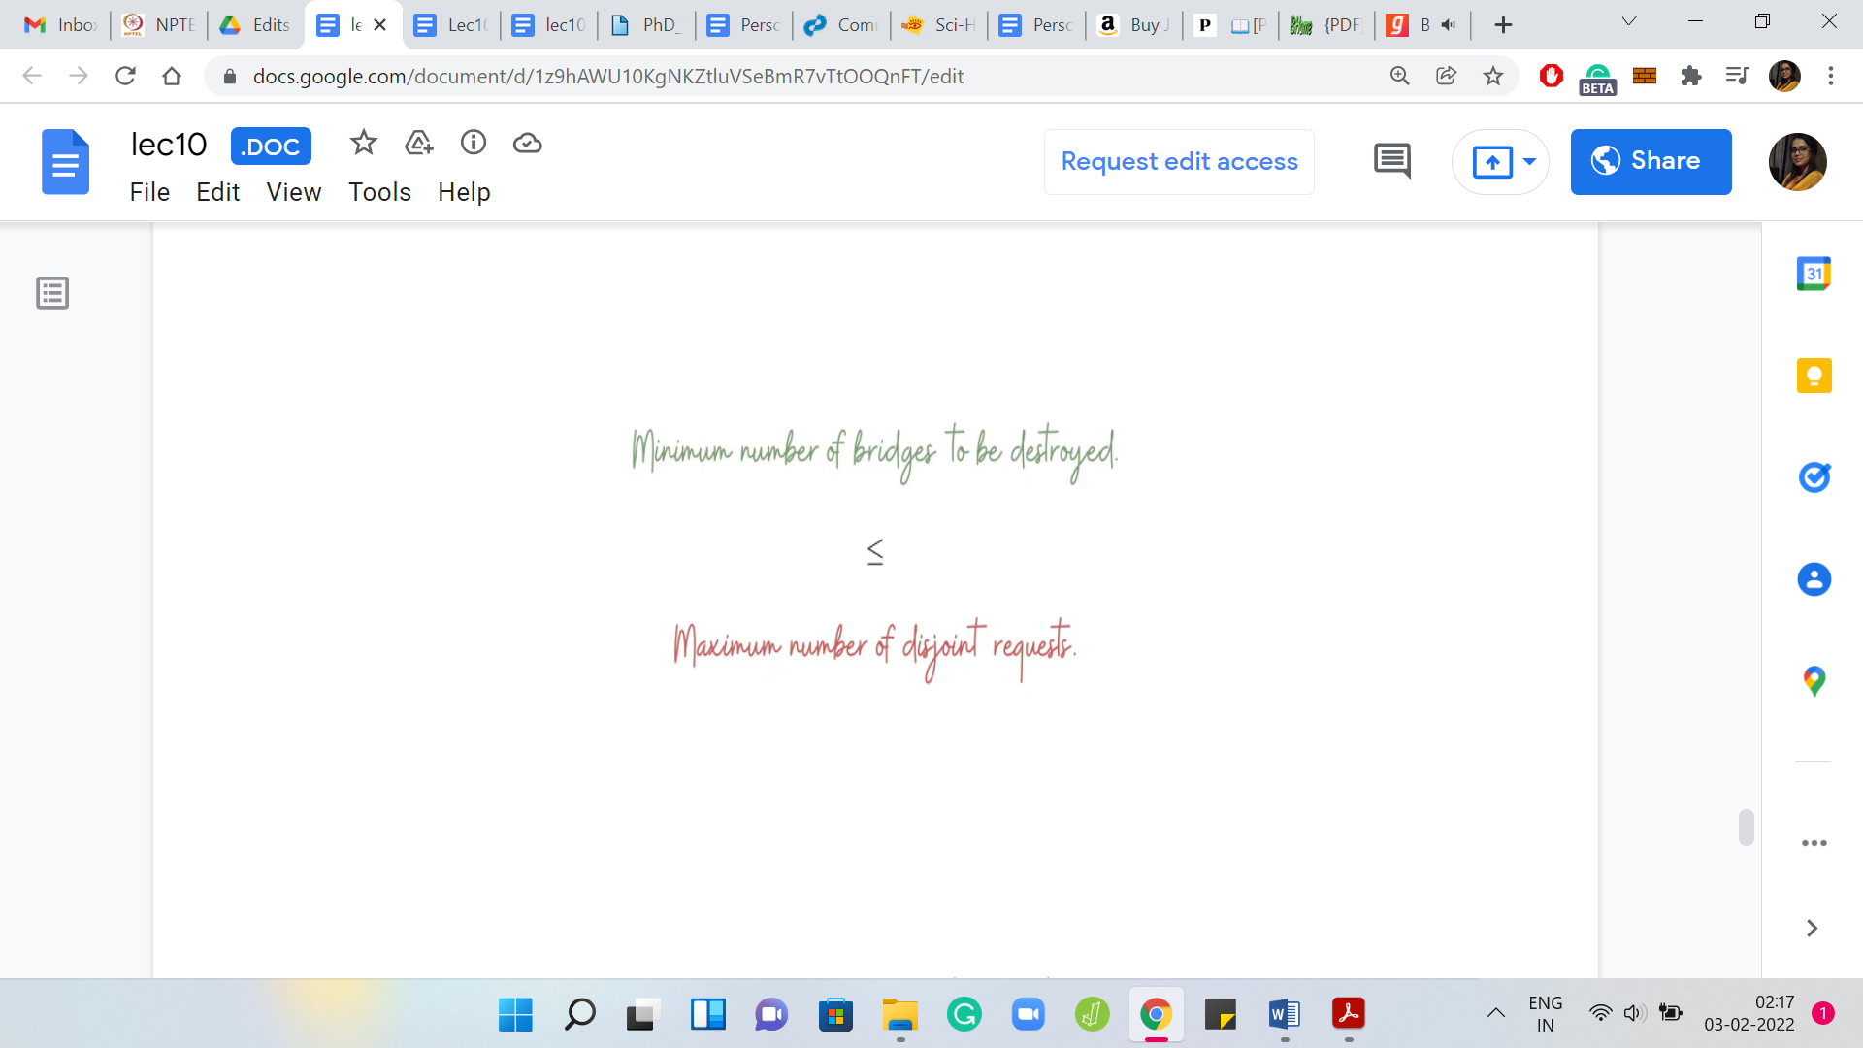Open comment history icon

tap(1392, 161)
